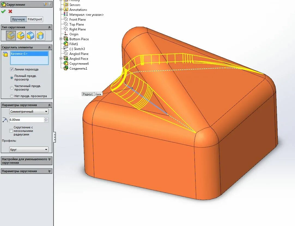Increase radius with the up spinner arrow

tap(46, 119)
